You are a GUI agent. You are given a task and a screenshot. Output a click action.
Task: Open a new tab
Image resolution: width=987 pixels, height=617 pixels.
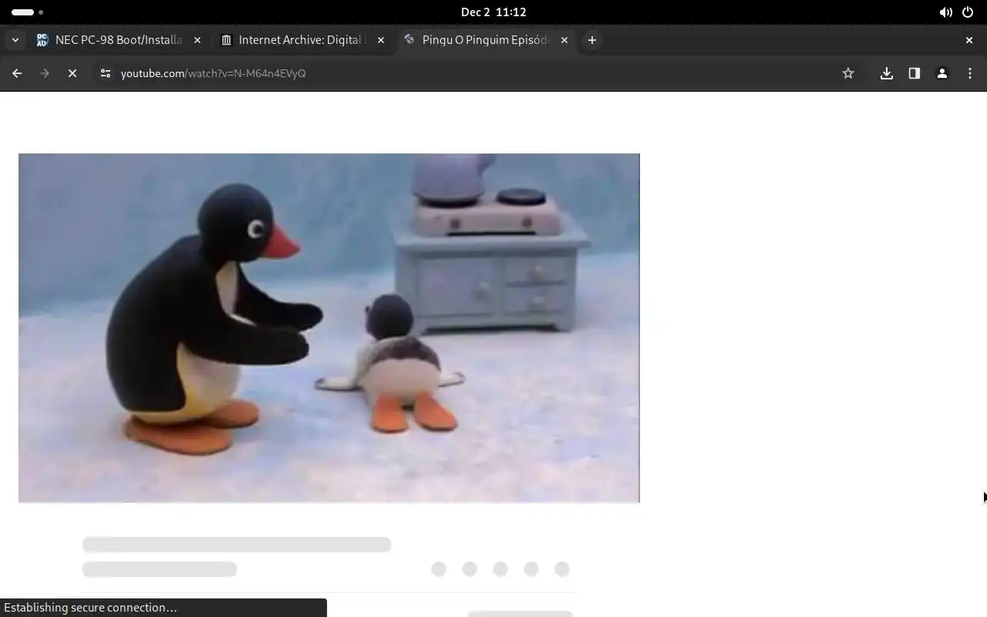592,40
